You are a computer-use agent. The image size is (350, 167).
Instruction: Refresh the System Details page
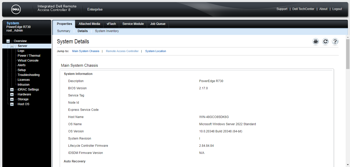click(325, 42)
